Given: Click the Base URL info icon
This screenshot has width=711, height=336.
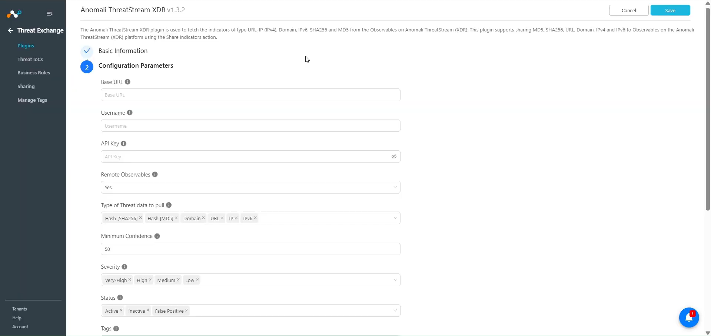Looking at the screenshot, I should click(127, 82).
